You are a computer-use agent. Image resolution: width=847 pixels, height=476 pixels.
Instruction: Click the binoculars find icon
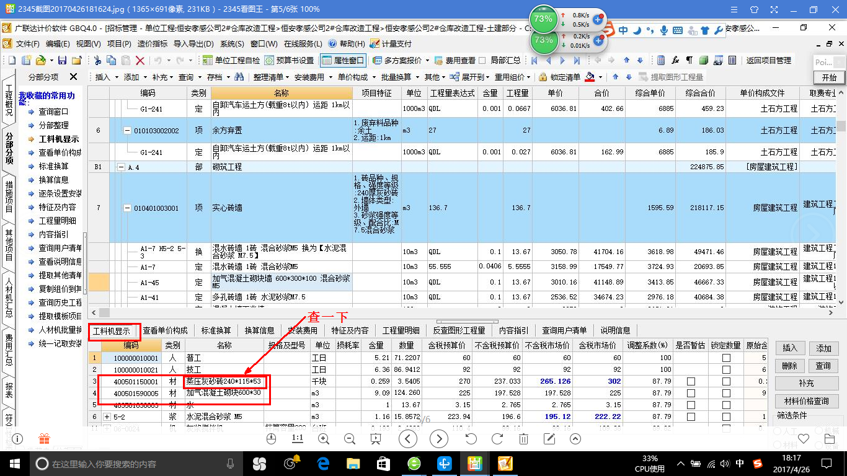239,77
